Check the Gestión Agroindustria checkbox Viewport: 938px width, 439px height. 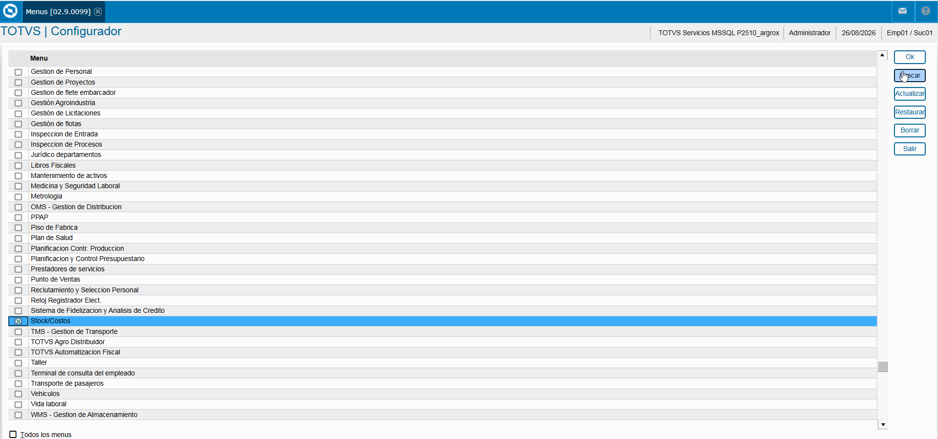18,103
